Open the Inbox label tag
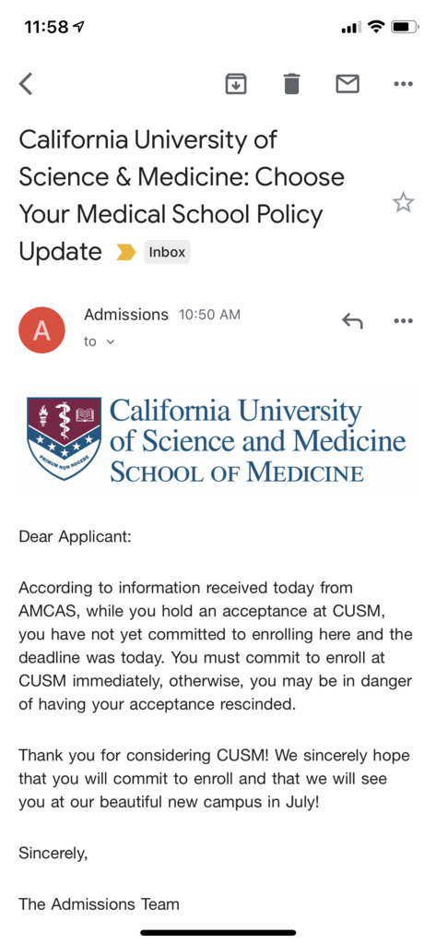 167,252
